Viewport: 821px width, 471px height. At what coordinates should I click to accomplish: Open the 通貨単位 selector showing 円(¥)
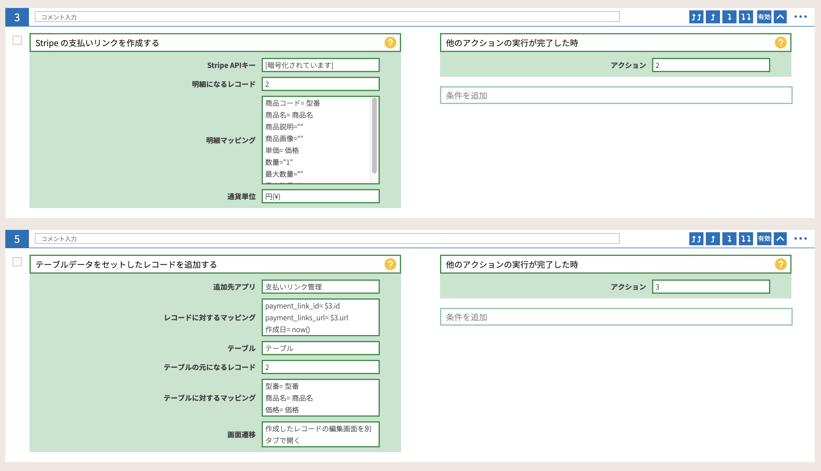(x=320, y=196)
